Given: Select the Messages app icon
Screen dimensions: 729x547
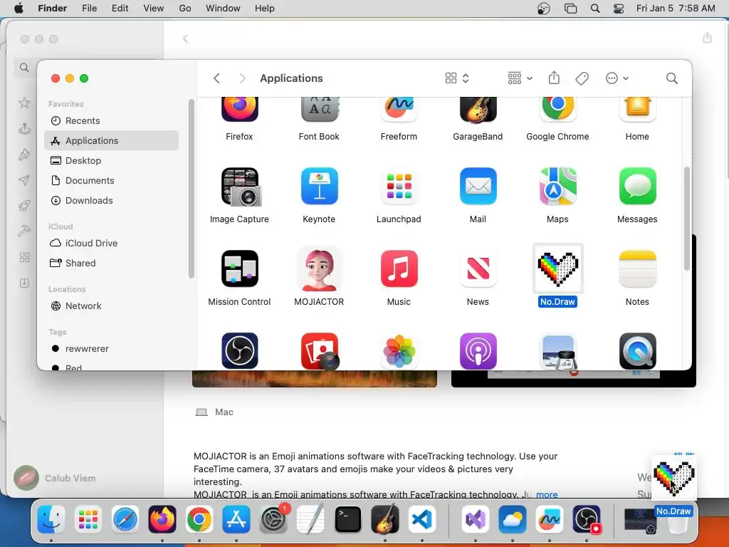Looking at the screenshot, I should (637, 187).
